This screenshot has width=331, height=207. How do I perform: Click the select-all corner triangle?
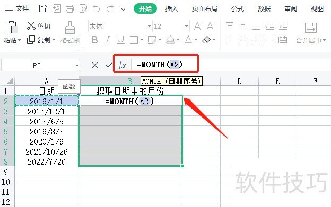(10, 81)
